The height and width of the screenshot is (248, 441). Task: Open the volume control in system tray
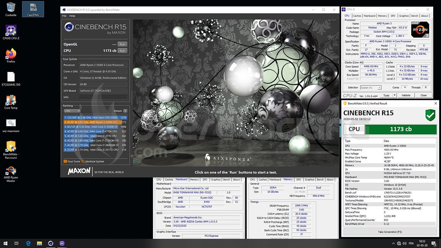404,243
